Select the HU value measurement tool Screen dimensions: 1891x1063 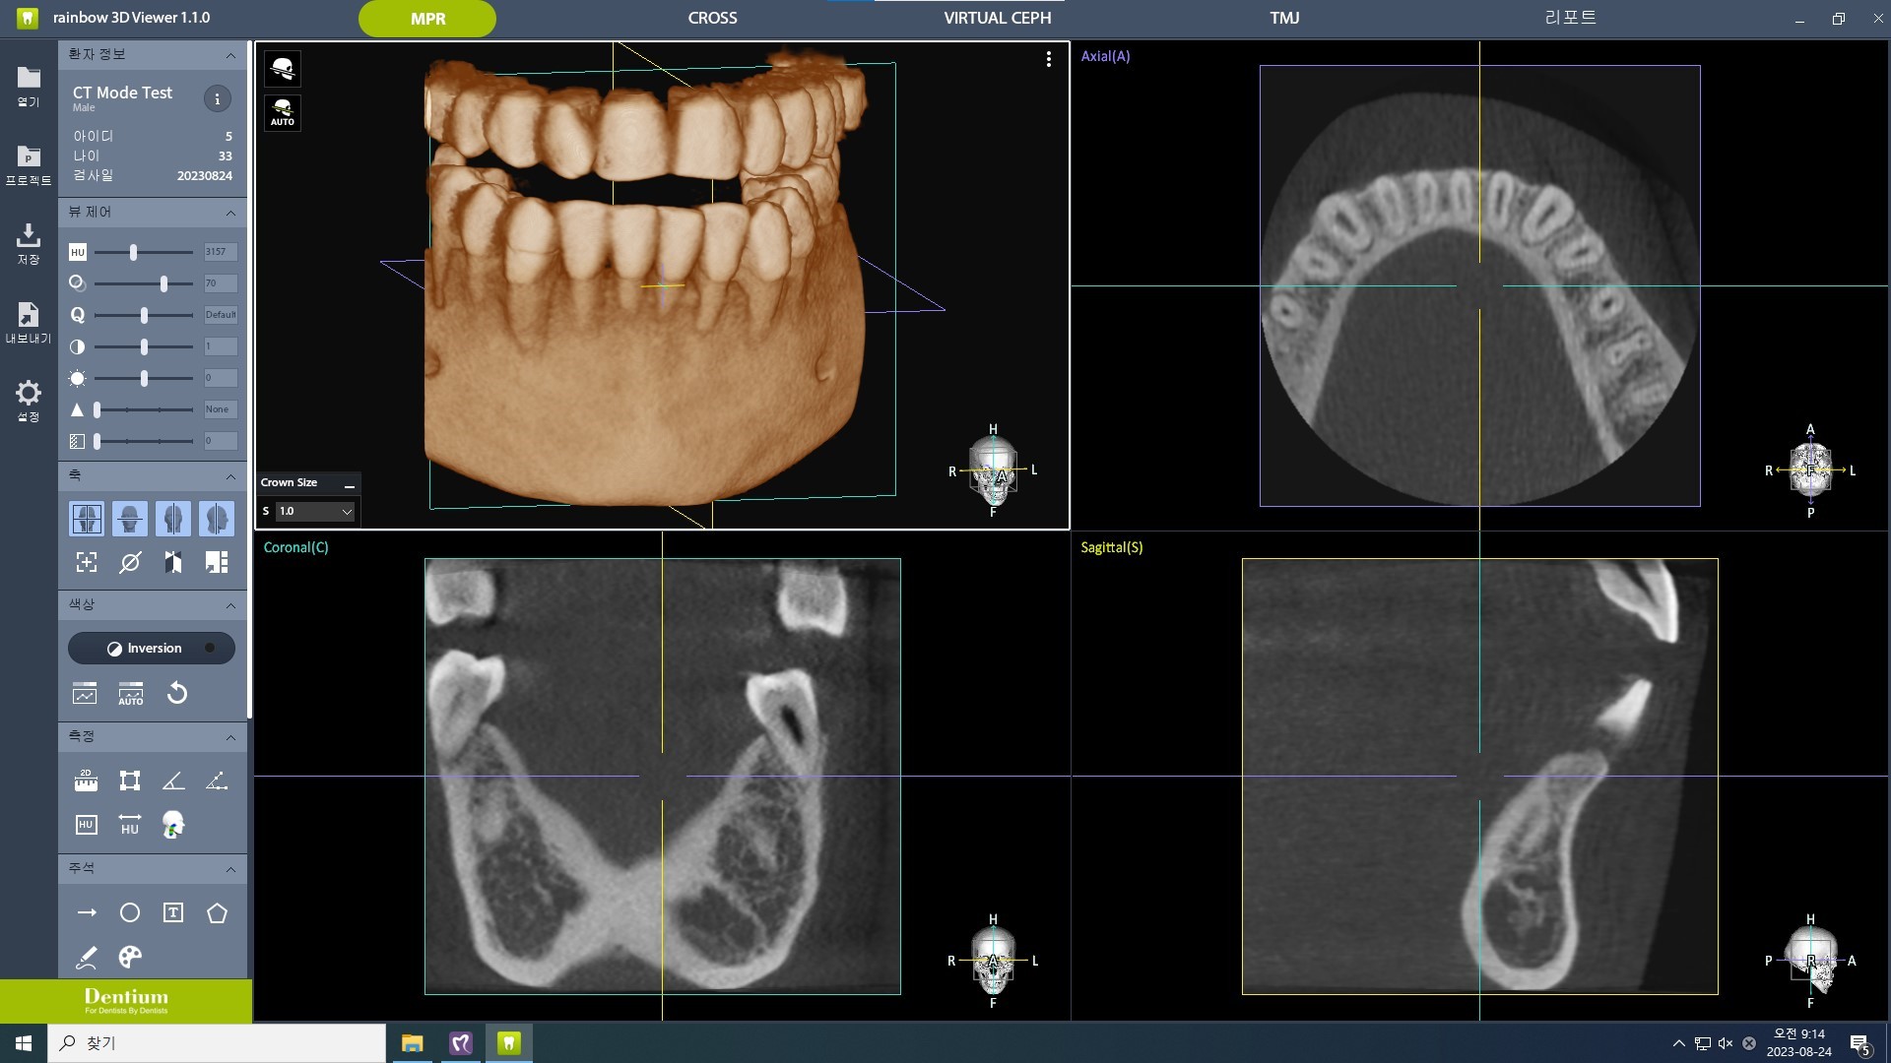(86, 824)
